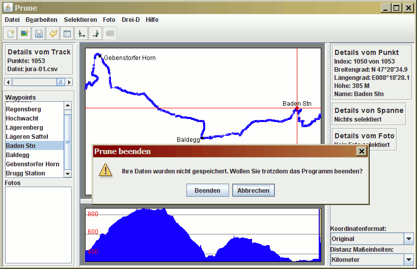Open the Koordinatenformat dropdown
This screenshot has width=417, height=269.
tap(408, 238)
